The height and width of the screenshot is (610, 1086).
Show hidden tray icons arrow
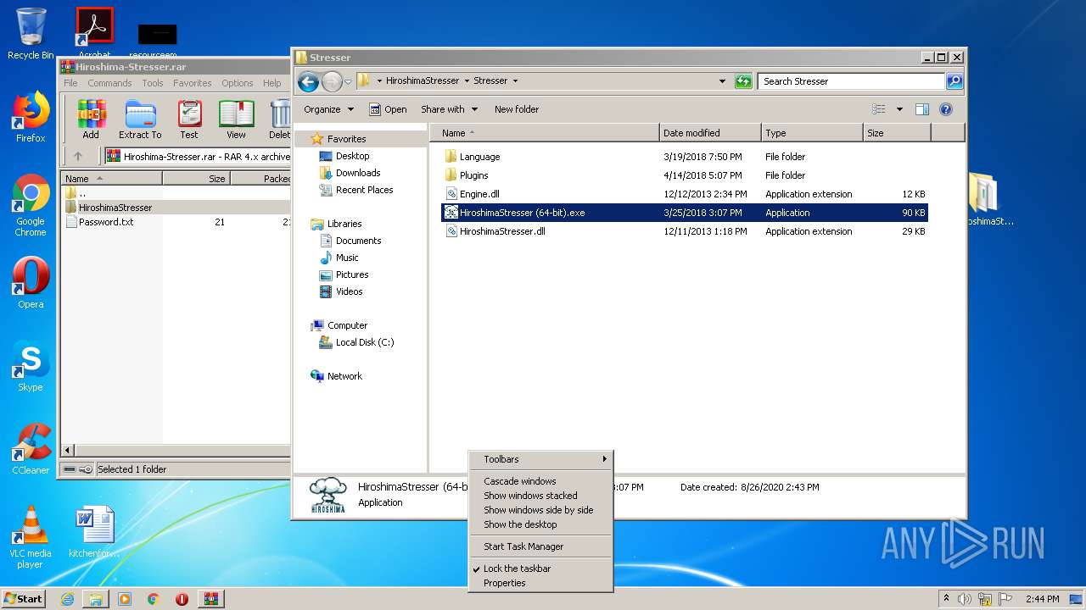(946, 599)
